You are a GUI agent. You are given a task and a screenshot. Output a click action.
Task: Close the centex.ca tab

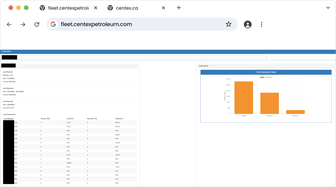163,8
